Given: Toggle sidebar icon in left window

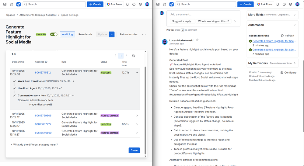Looking at the screenshot, I should click(x=5, y=4).
